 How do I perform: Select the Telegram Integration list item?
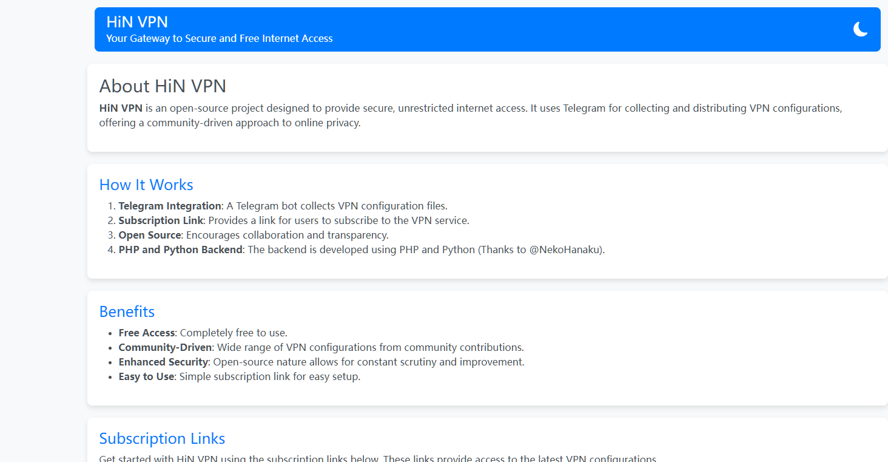(170, 206)
